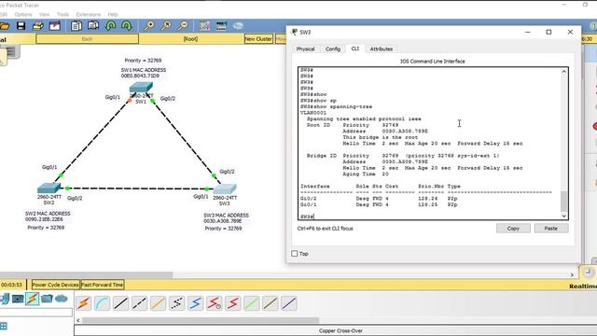Viewport: 597px width, 336px height.
Task: Click the workspace horizontal scrollbar
Action: [86, 274]
